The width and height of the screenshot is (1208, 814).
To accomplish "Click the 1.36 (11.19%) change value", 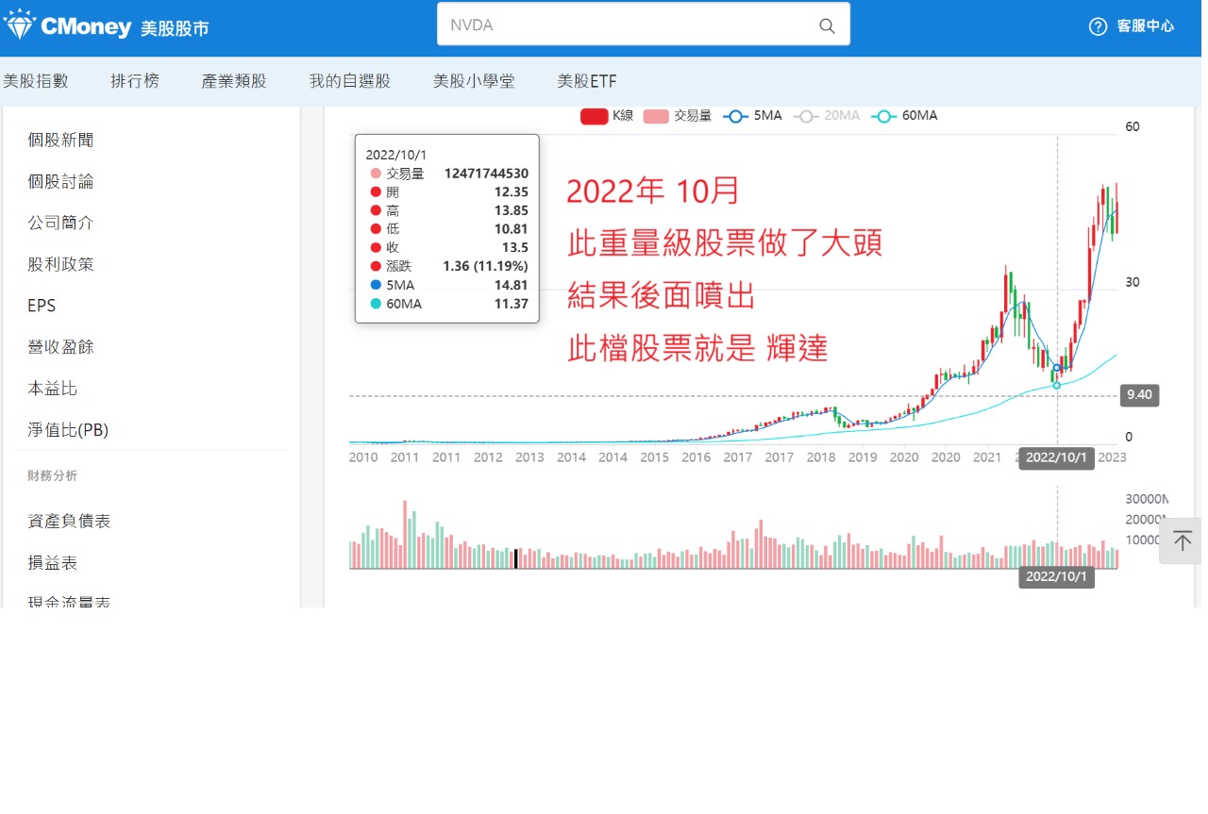I will tap(485, 266).
